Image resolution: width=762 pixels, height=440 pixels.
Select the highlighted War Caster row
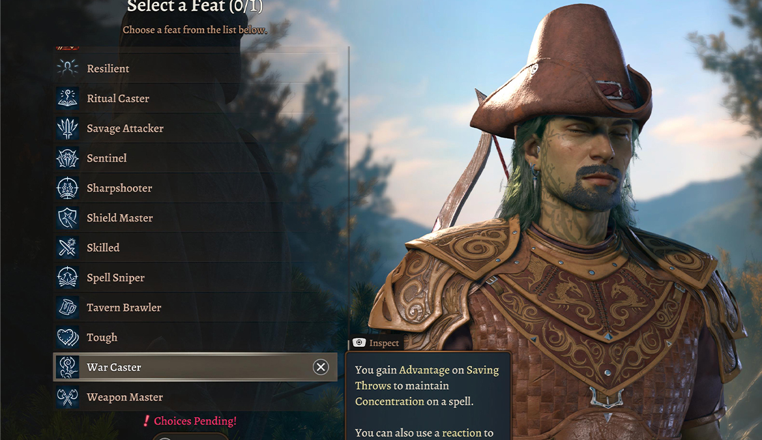pyautogui.click(x=195, y=367)
